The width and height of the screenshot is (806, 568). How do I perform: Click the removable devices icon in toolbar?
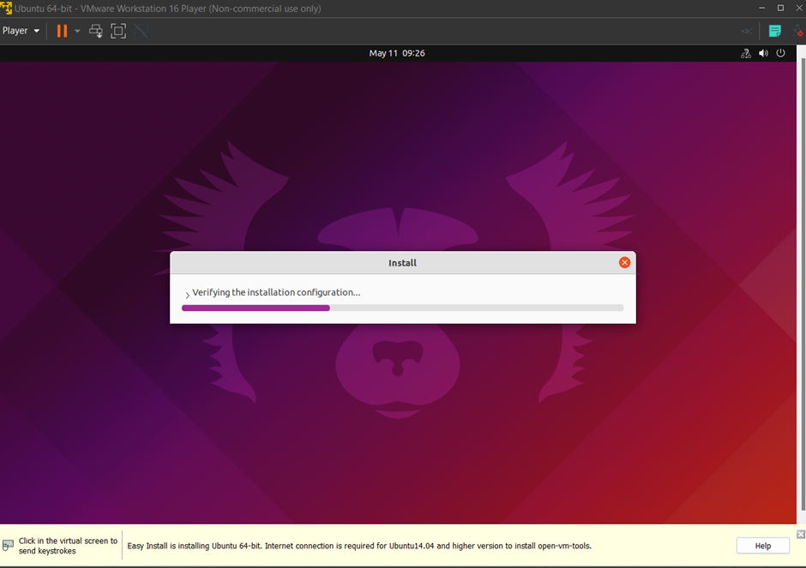[798, 31]
